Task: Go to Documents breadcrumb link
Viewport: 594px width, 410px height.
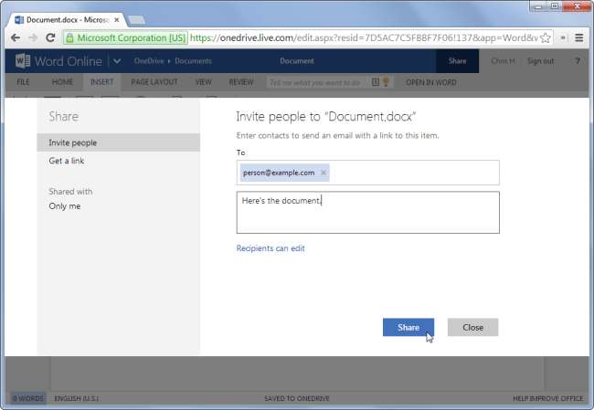Action: tap(193, 61)
